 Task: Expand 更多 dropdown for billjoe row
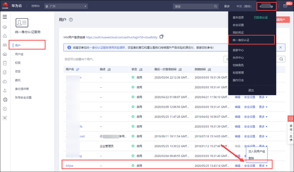click(x=263, y=166)
